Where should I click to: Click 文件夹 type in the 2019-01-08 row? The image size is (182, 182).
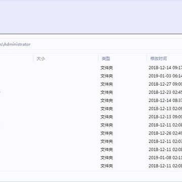point(107,158)
